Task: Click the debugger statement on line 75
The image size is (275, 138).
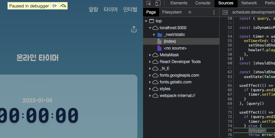Action: pyautogui.click(x=257, y=130)
